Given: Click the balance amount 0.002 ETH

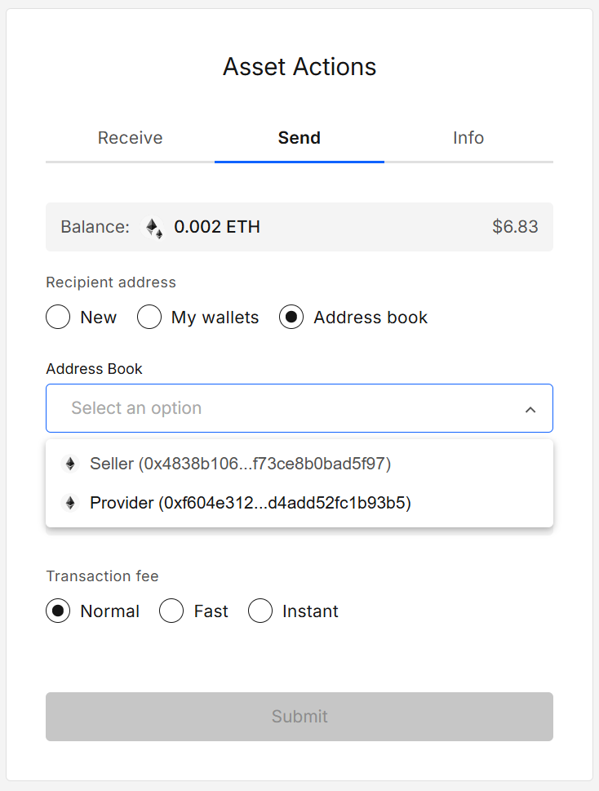Looking at the screenshot, I should (216, 227).
